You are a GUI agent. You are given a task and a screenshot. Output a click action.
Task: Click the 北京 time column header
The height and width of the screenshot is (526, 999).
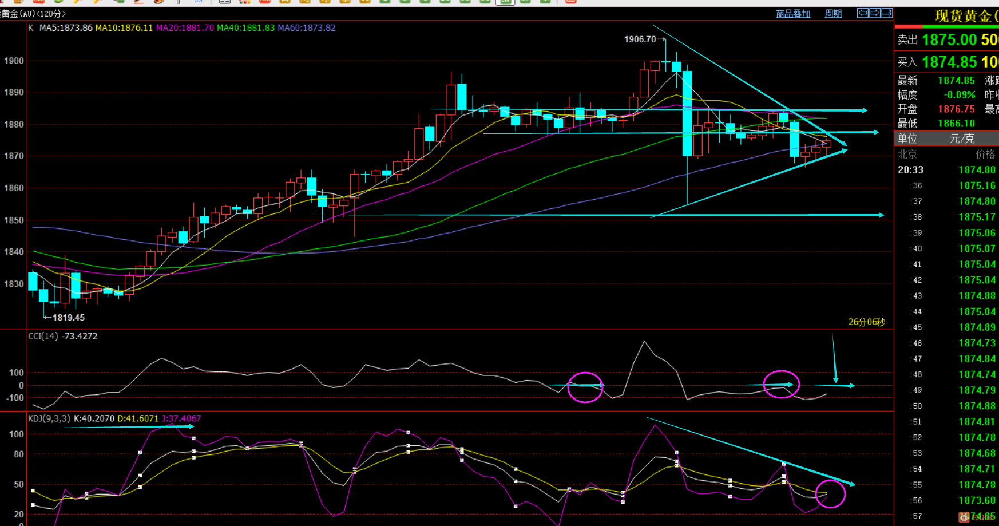pos(907,154)
